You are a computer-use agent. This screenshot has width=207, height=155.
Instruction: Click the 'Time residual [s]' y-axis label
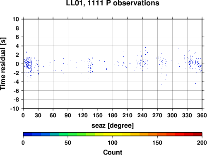coord(3,64)
